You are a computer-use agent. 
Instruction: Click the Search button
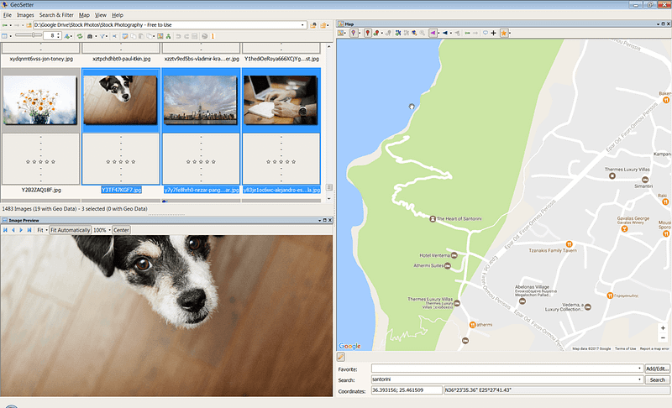click(657, 379)
